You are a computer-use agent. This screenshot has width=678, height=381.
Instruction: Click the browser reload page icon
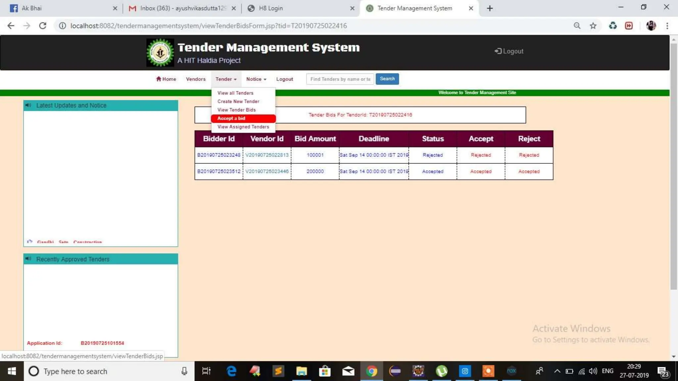pos(42,26)
